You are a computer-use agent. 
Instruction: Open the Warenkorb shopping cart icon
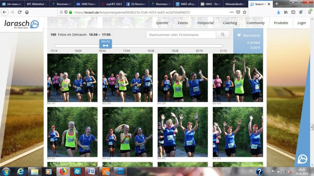[x=240, y=35]
